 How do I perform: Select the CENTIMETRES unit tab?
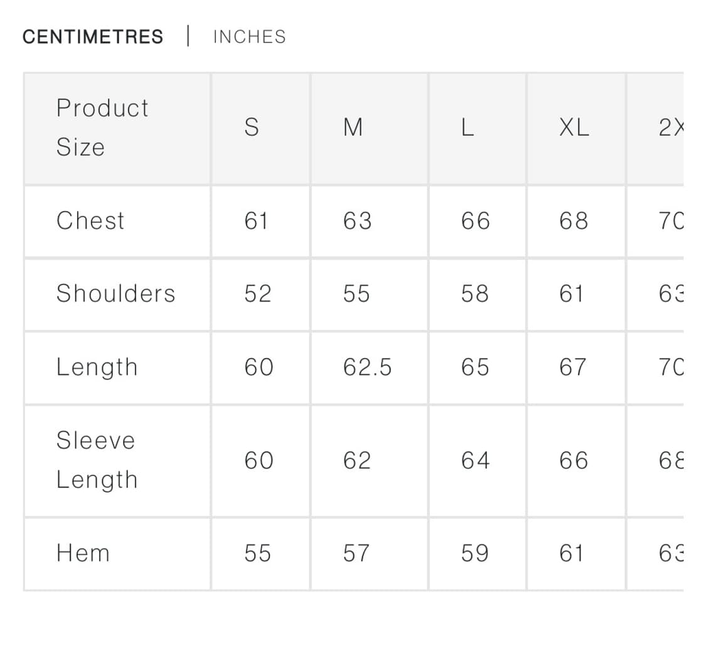93,36
